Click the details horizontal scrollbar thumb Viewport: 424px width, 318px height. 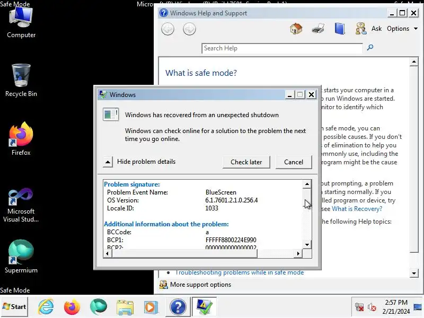[x=184, y=253]
